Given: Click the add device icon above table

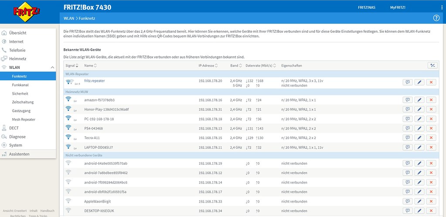Looking at the screenshot, I should (432, 65).
